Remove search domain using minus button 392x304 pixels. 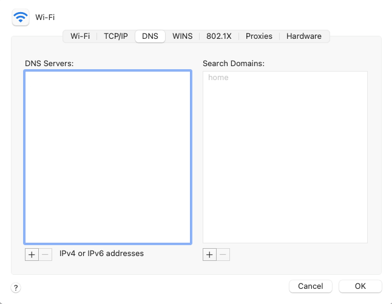(x=223, y=254)
